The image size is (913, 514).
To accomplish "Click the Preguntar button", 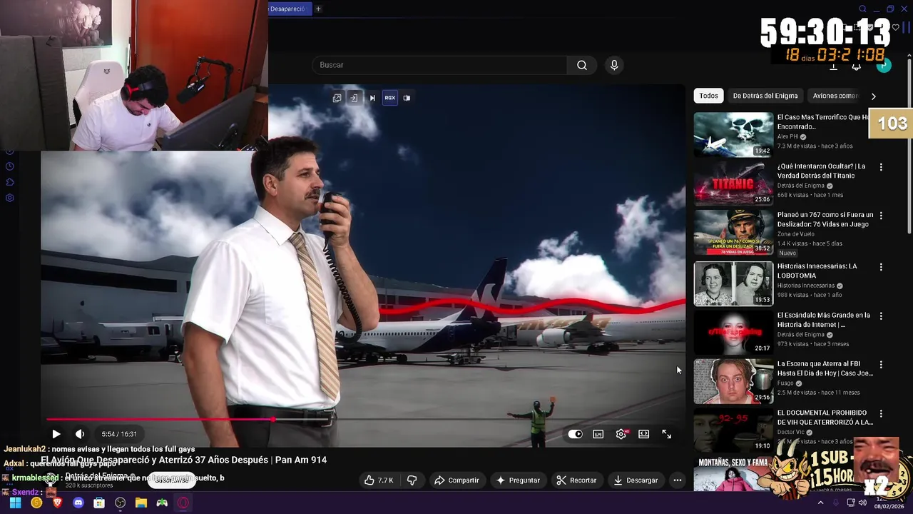I will (518, 480).
